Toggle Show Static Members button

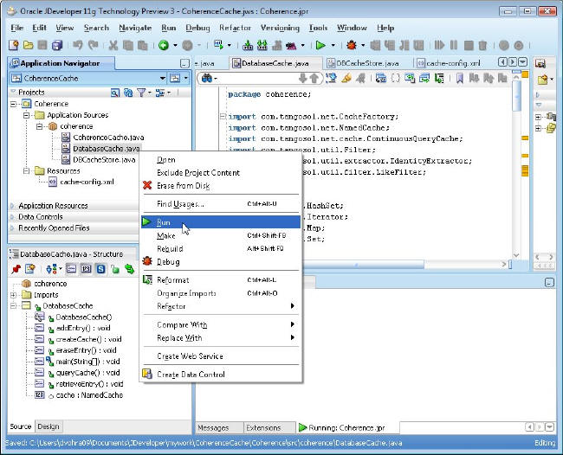(x=101, y=269)
